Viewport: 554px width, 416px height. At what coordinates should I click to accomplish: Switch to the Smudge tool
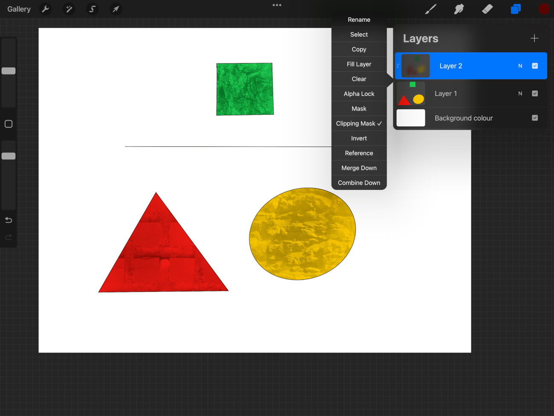click(459, 9)
